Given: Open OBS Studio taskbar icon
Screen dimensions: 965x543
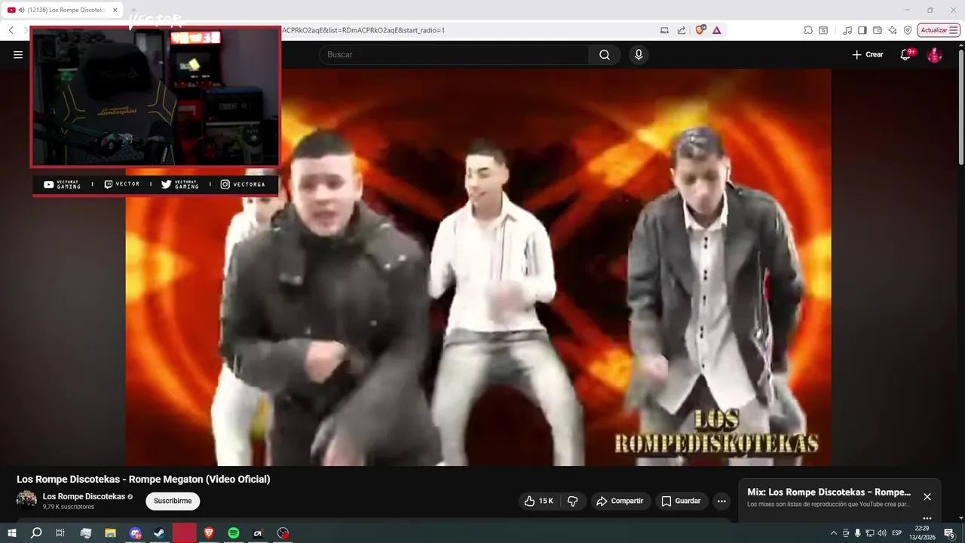Looking at the screenshot, I should coord(283,533).
